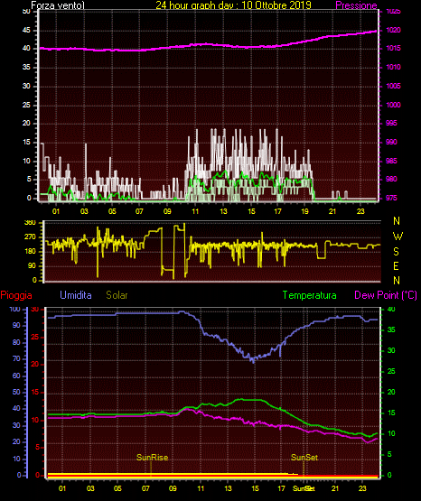Click pressure axis value 1005

(394, 86)
